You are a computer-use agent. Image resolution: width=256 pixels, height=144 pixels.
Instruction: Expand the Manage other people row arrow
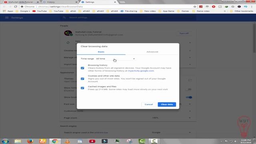[x=190, y=58]
